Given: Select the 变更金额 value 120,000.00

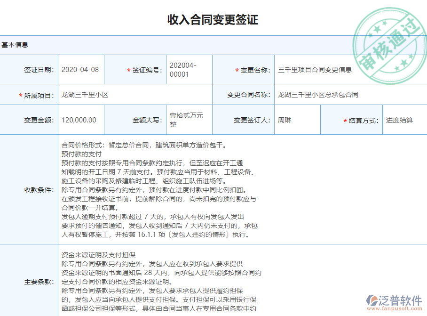Looking at the screenshot, I should coord(79,120).
